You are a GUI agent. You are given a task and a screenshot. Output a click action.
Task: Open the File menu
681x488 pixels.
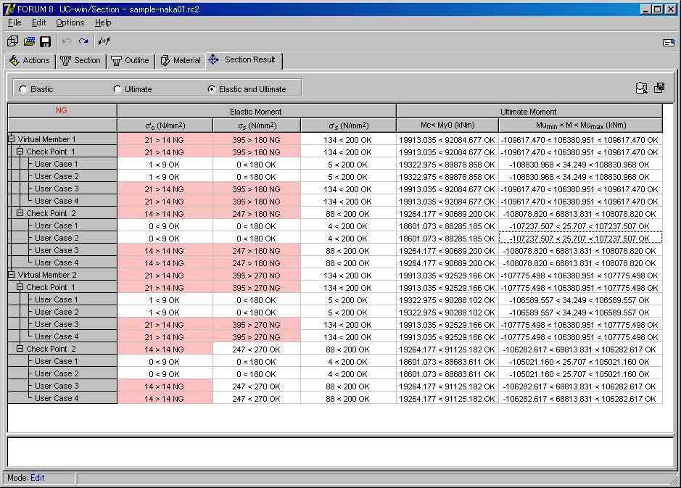15,22
